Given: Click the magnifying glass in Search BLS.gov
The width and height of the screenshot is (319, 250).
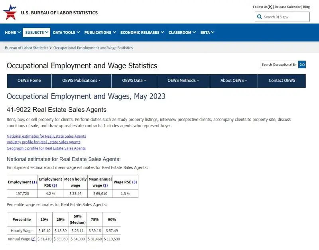Looking at the screenshot, I should pos(260,17).
